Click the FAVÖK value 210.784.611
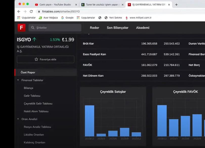The width and height of the screenshot is (205, 148). [172, 65]
